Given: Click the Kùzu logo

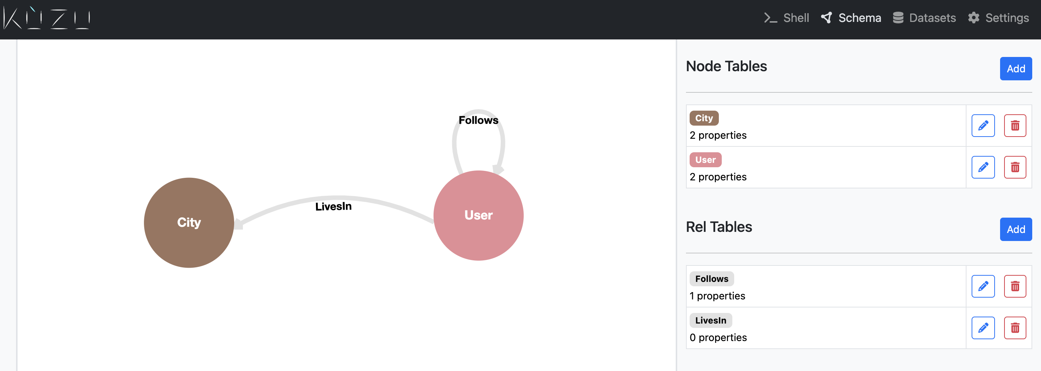Looking at the screenshot, I should 46,18.
